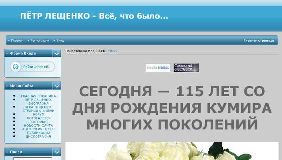
Task: Open the Солнечный Ветер banner
Action: [x=186, y=68]
